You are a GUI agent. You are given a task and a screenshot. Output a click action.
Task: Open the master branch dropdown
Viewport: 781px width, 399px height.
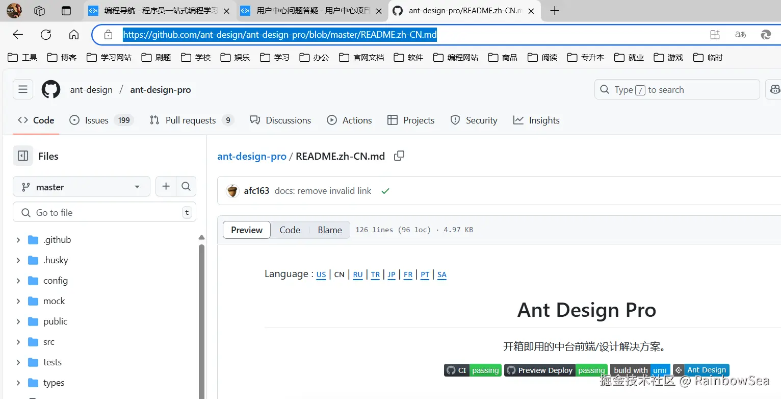tap(82, 187)
